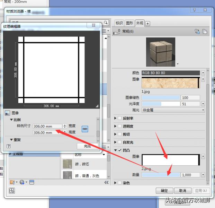Collapse library panel with double chevron icon
215x208 pixels.
(x=106, y=182)
